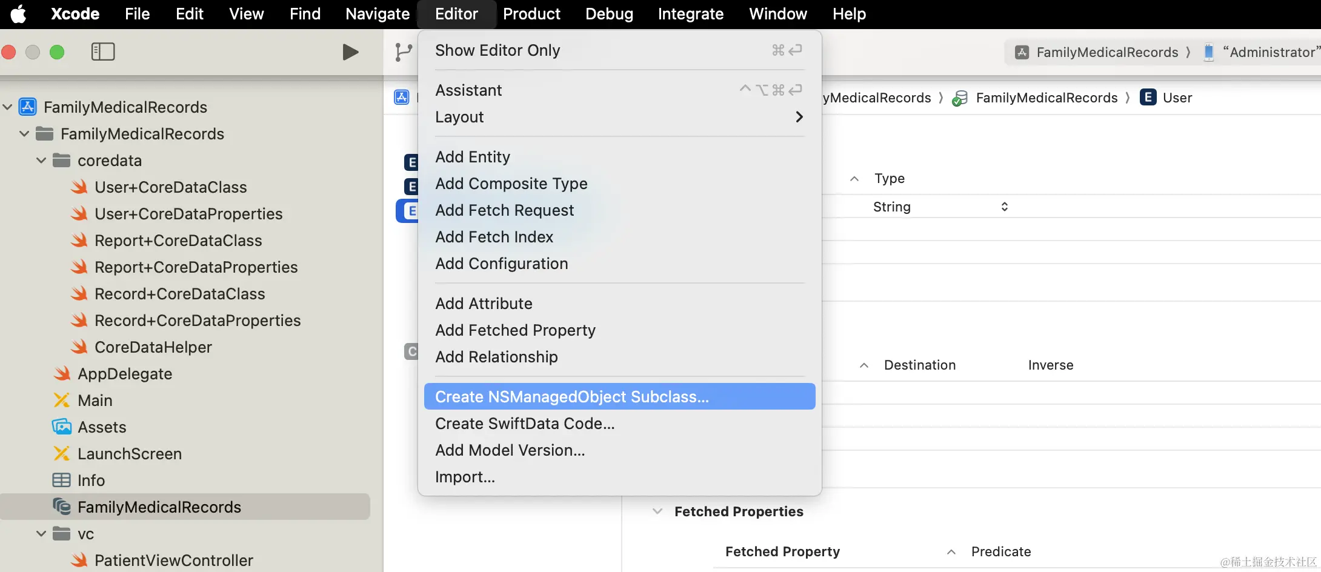Run the project with the play button
Image resolution: width=1321 pixels, height=572 pixels.
coord(350,52)
